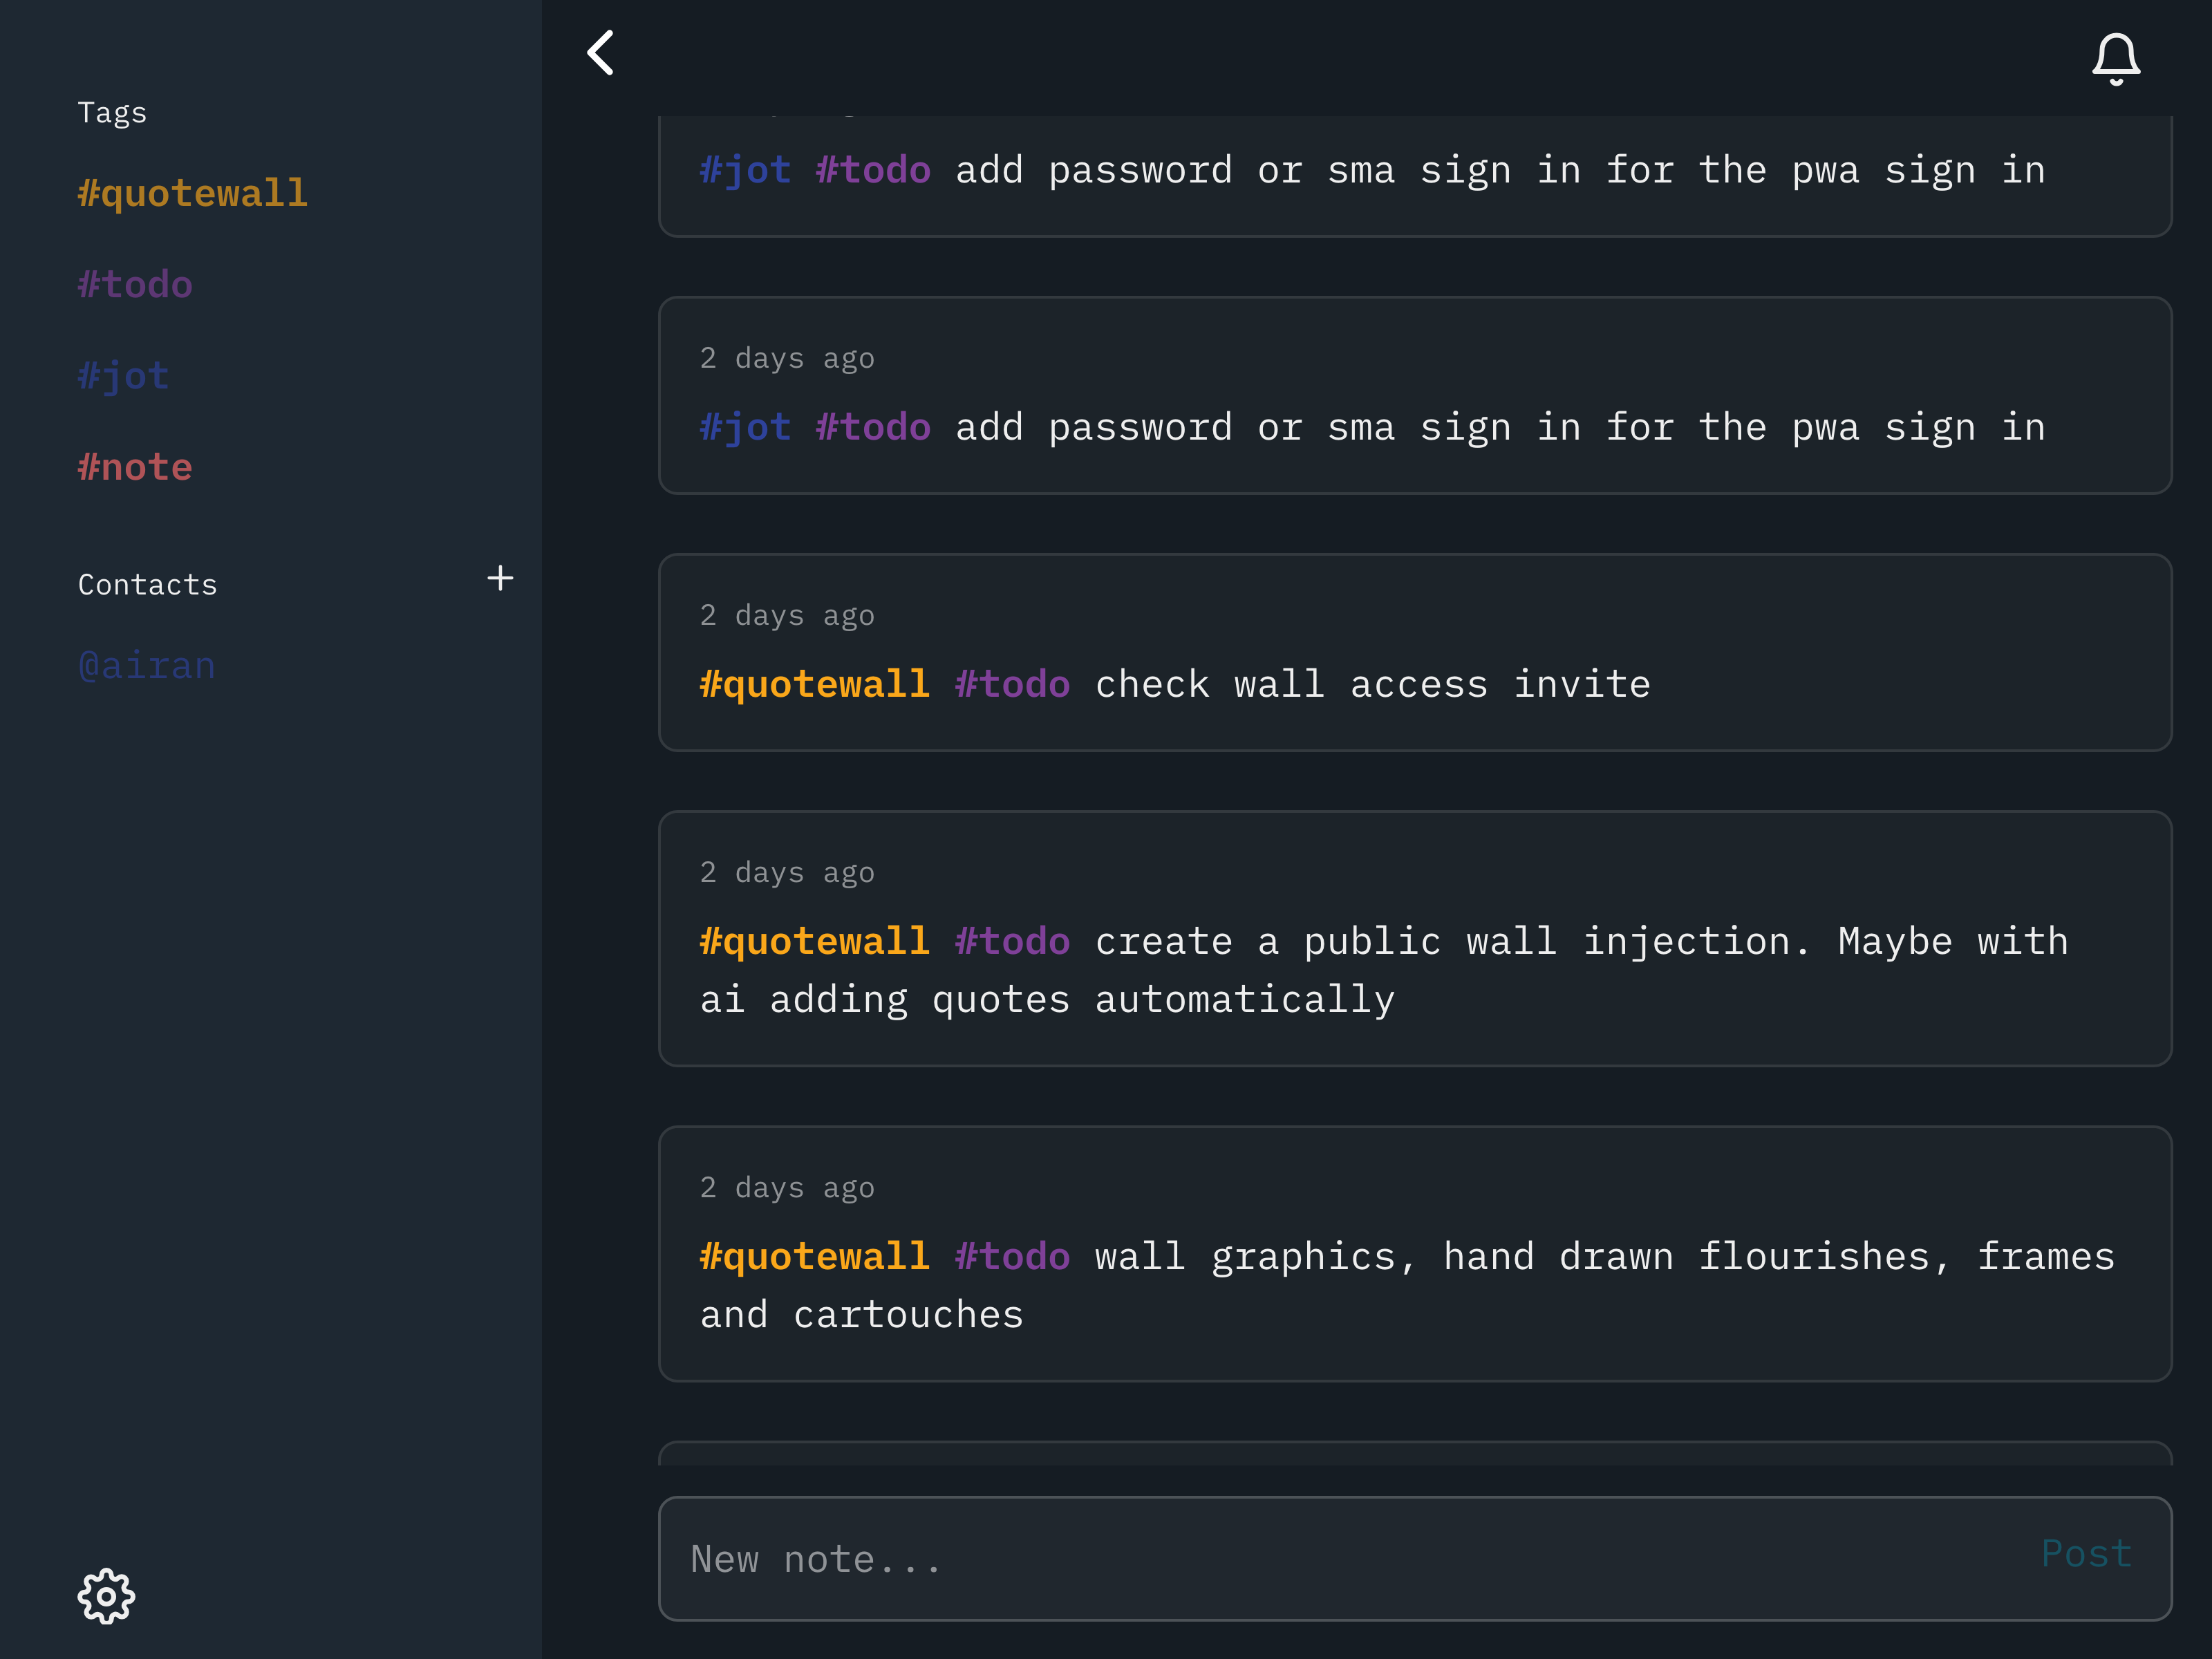2212x1659 pixels.
Task: Click #quotewall tag in wall access note
Action: [814, 685]
